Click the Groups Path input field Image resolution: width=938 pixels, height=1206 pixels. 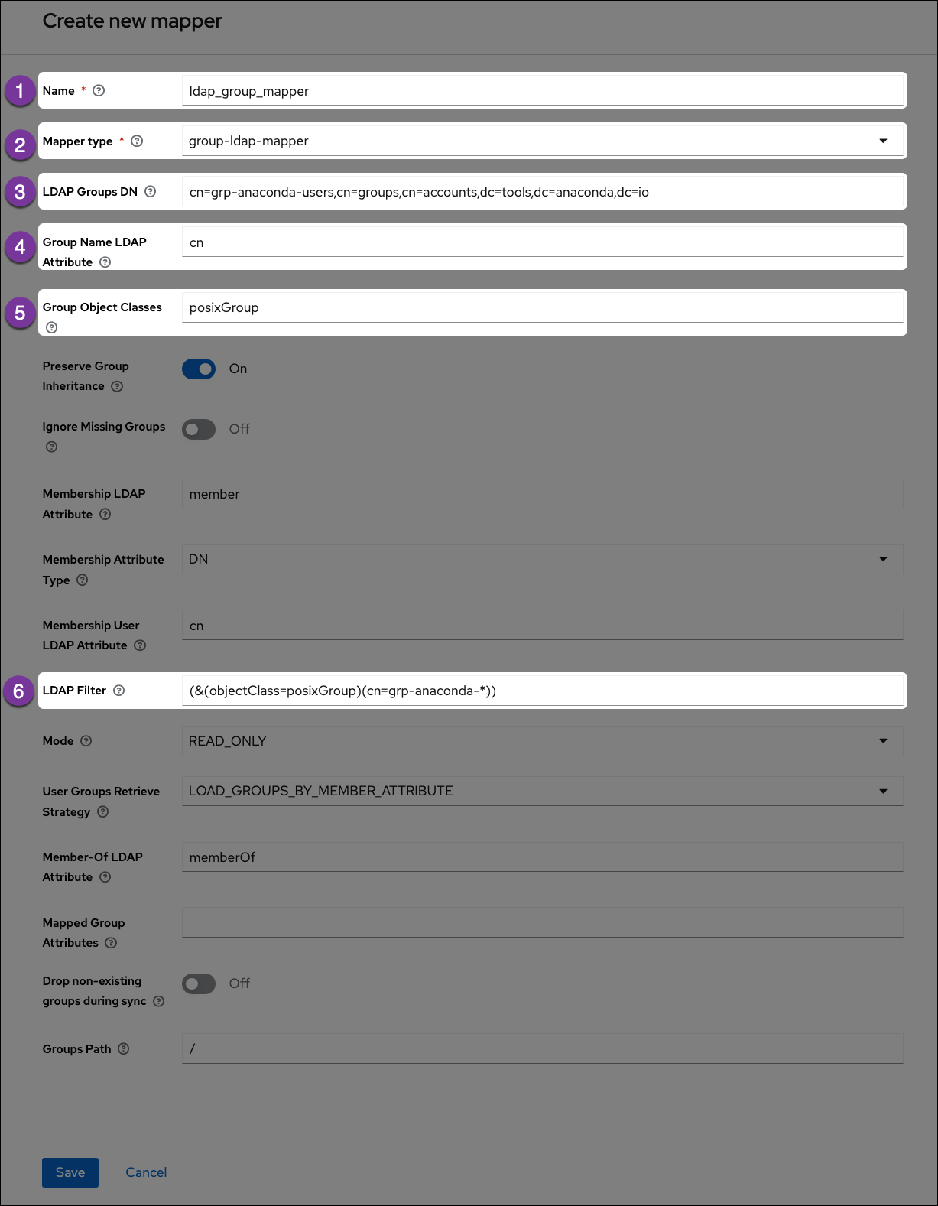(542, 1048)
